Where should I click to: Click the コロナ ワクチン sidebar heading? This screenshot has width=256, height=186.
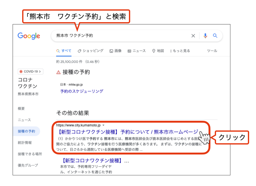[27, 83]
